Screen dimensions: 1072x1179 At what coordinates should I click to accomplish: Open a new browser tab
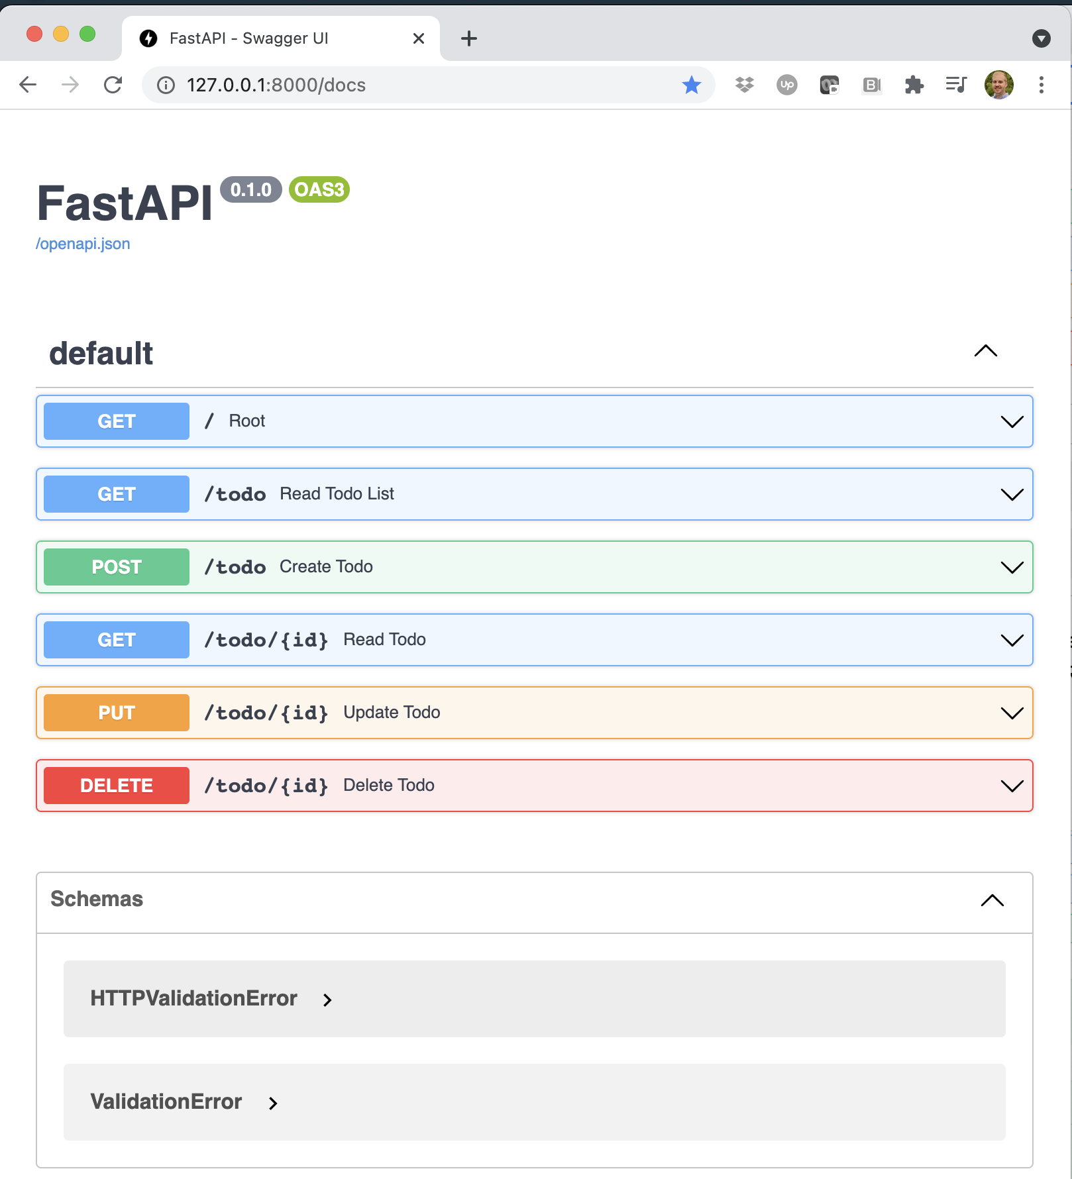coord(468,38)
